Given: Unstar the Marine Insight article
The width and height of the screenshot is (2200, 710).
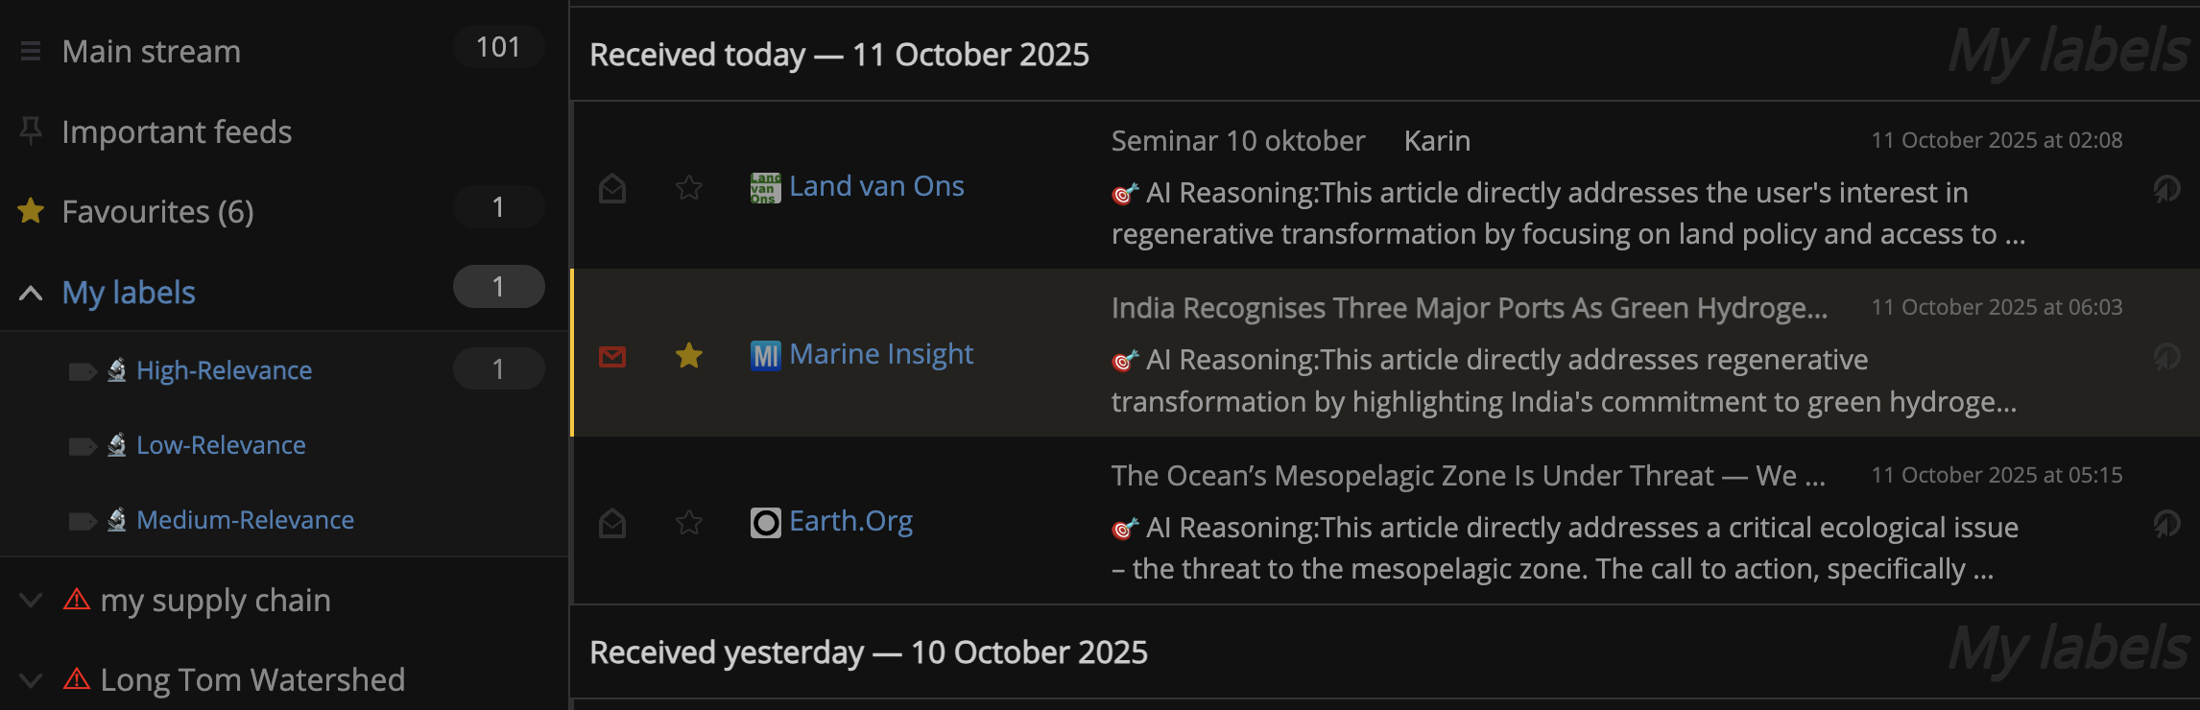Looking at the screenshot, I should (x=688, y=356).
